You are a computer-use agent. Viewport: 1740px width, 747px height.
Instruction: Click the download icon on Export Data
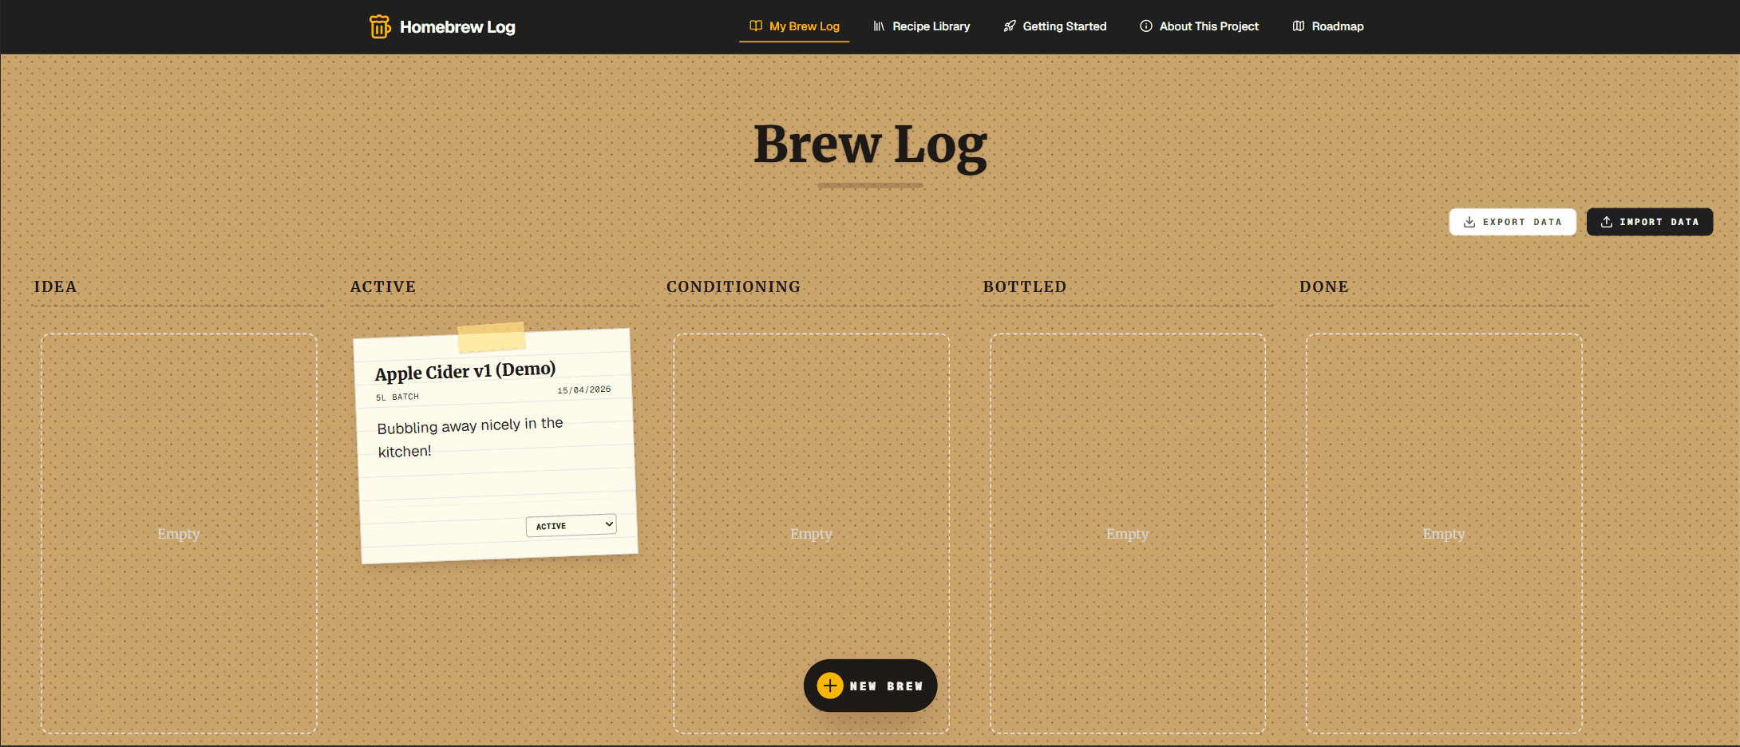tap(1469, 222)
